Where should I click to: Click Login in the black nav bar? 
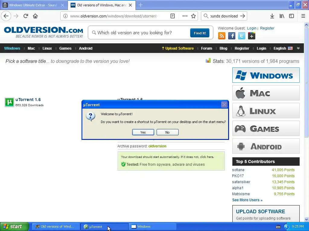[261, 48]
